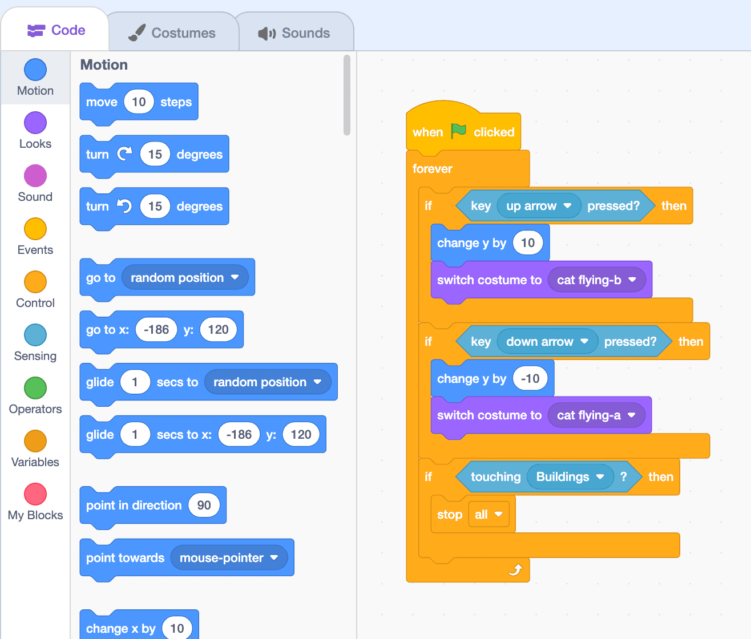Open the touching 'Buildings' dropdown
The width and height of the screenshot is (751, 639).
[570, 477]
